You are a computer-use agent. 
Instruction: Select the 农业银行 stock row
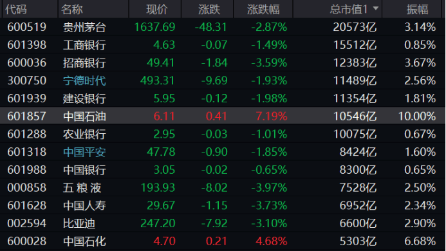click(x=223, y=134)
